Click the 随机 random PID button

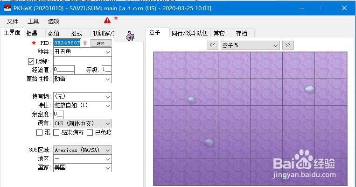tap(101, 43)
